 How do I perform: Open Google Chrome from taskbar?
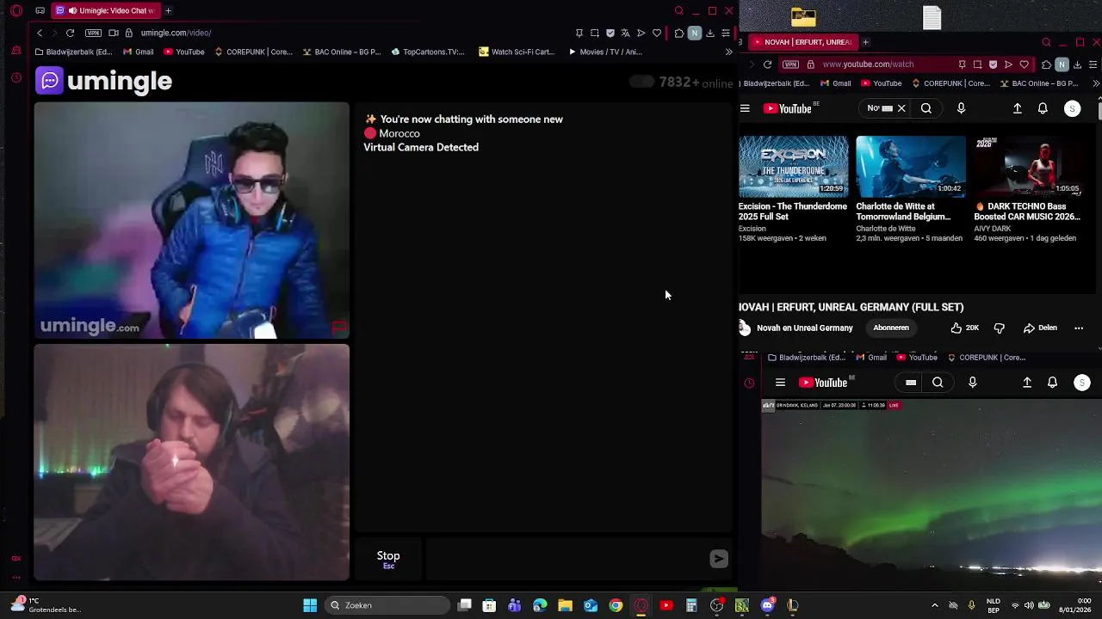pyautogui.click(x=616, y=605)
